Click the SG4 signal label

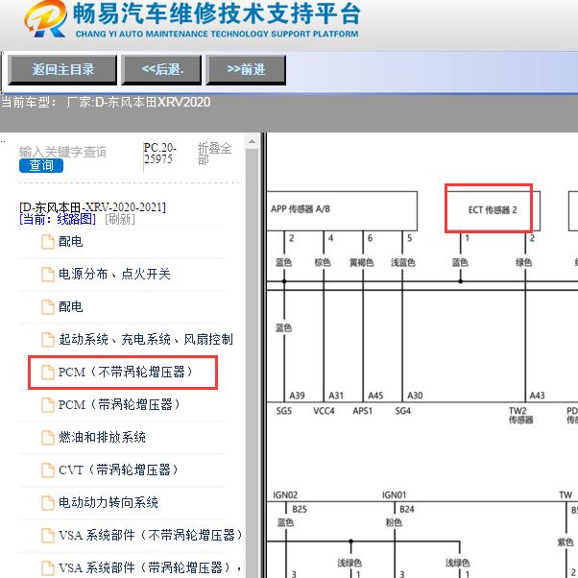(403, 411)
